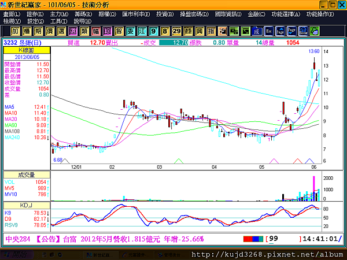Click the green split-window toolbar icon
The image size is (347, 260).
234,31
